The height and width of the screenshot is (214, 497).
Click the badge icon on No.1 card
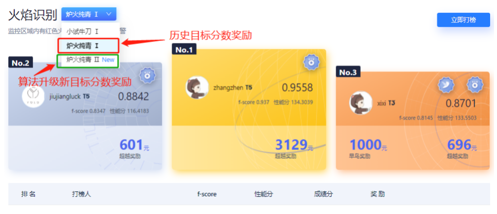311,62
